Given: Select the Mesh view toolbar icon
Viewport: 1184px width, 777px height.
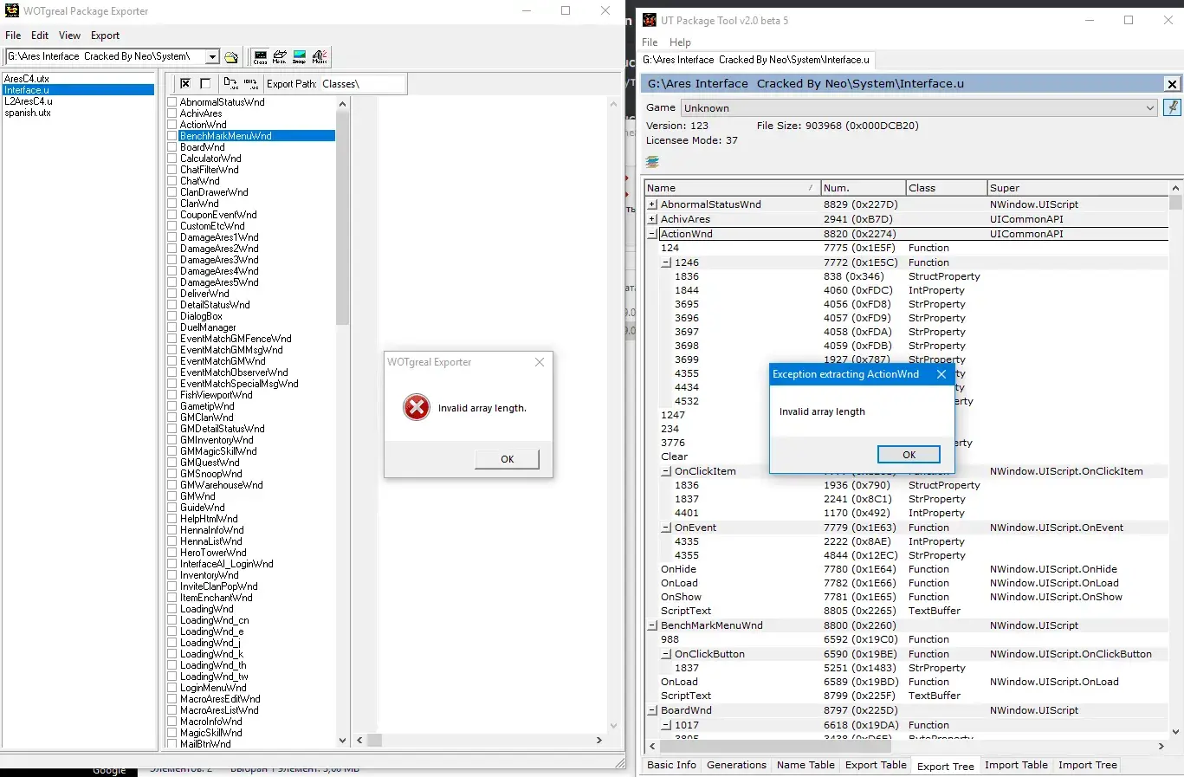Looking at the screenshot, I should [280, 57].
